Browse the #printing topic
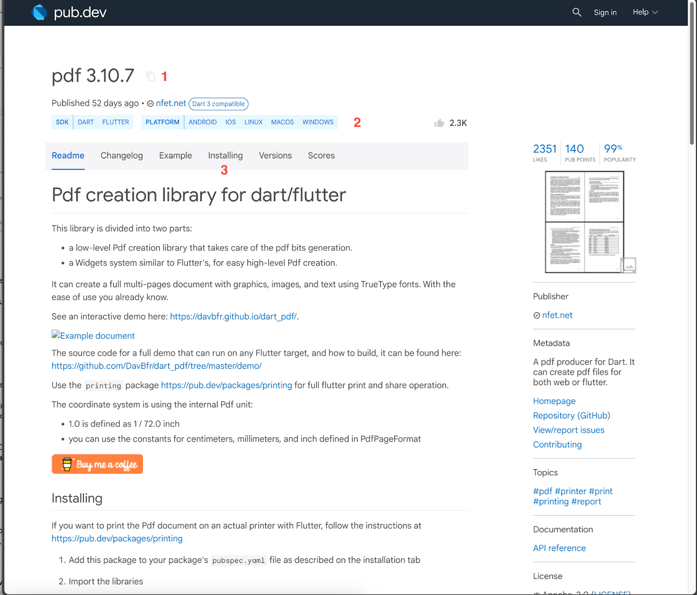This screenshot has height=595, width=697. click(551, 501)
